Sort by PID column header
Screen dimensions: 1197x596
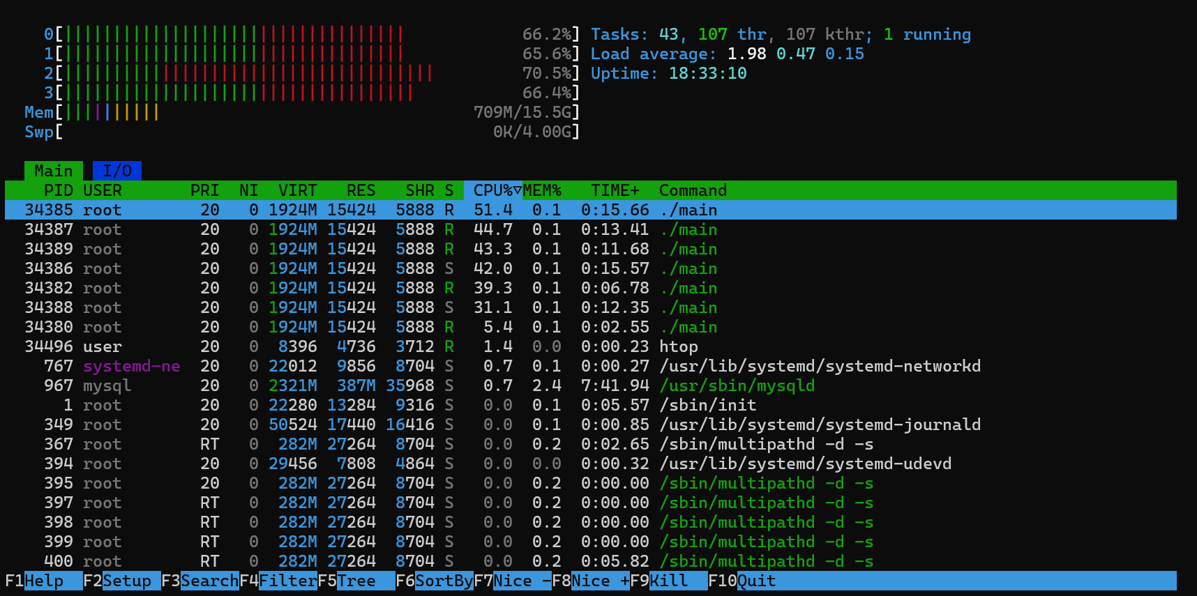click(59, 190)
